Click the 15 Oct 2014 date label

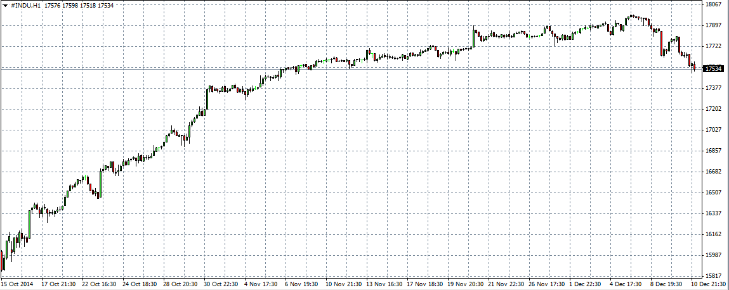pos(18,284)
